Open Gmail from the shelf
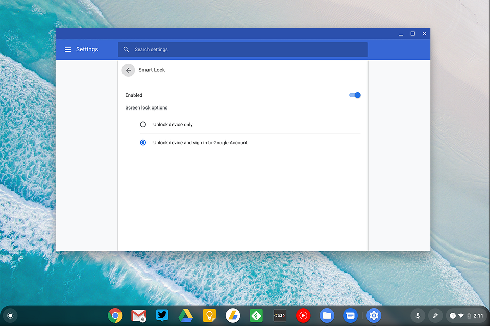This screenshot has width=490, height=326. (138, 316)
